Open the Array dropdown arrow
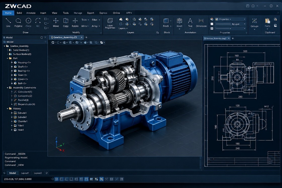 point(99,26)
